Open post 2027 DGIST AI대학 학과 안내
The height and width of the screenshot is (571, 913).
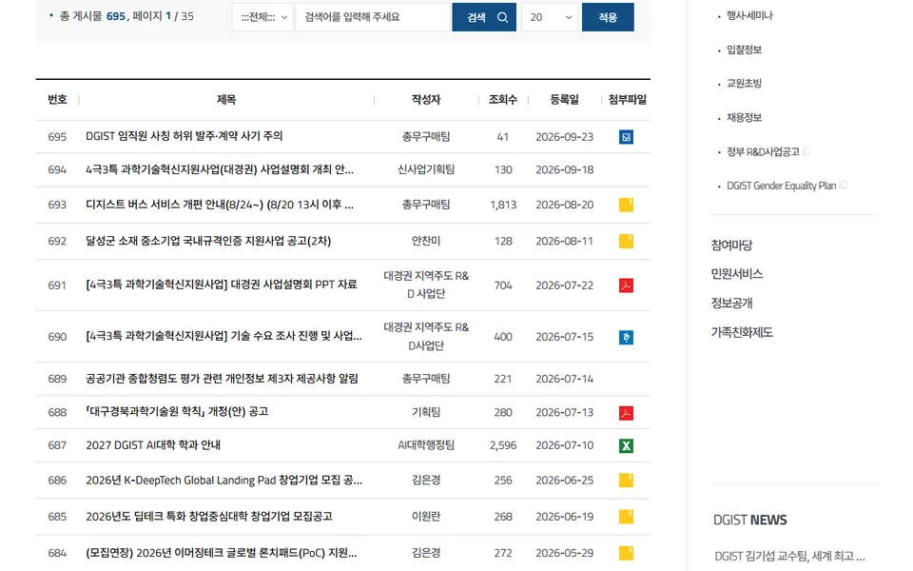click(153, 445)
